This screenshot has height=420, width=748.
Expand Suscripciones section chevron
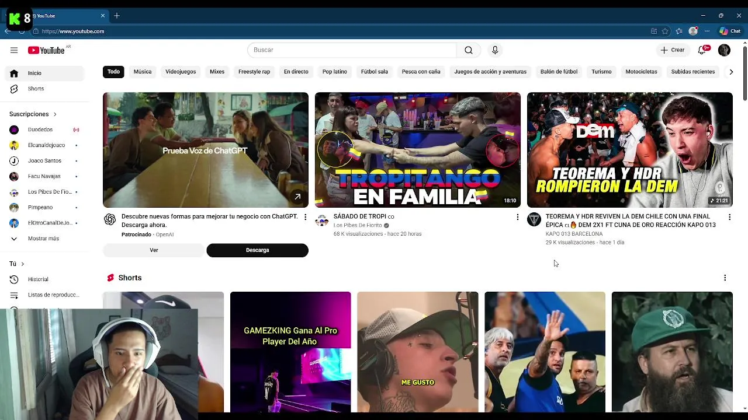[x=55, y=114]
